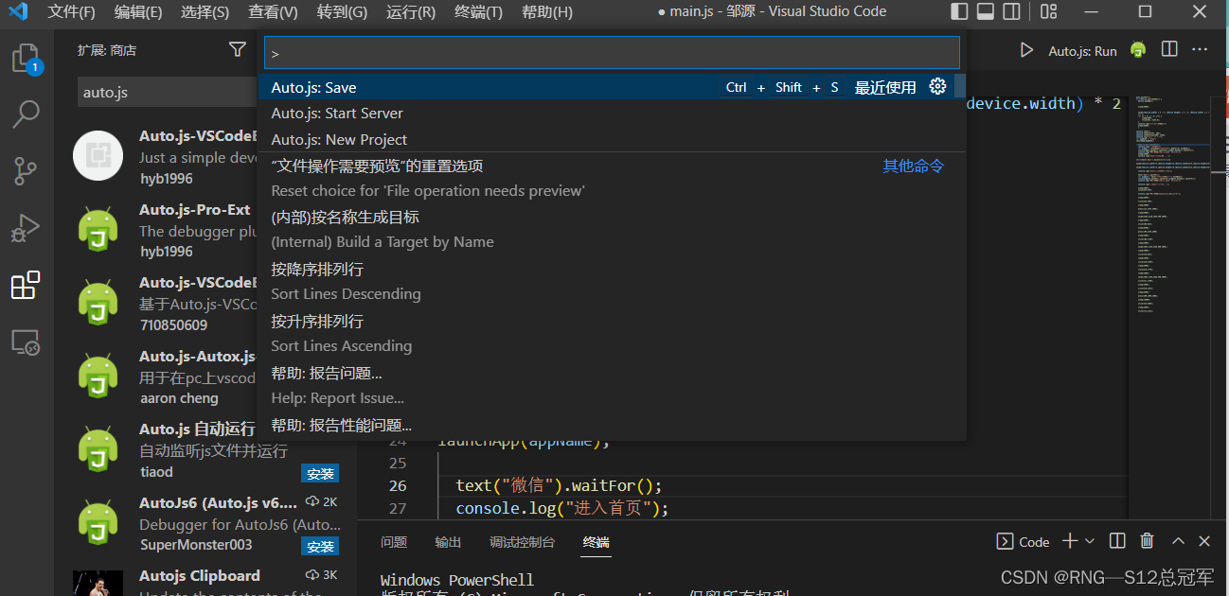Image resolution: width=1229 pixels, height=596 pixels.
Task: Click the Auto.js Android robot icon
Action: [1138, 49]
